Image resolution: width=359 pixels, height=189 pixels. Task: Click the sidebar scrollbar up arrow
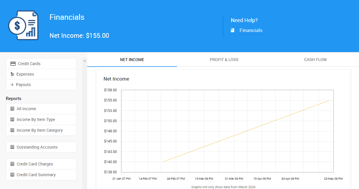[x=85, y=61]
